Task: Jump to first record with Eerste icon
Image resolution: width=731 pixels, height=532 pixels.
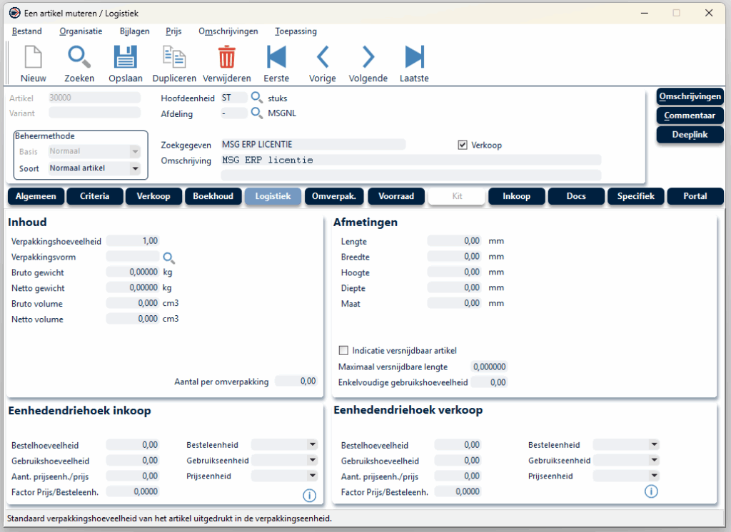Action: tap(276, 57)
